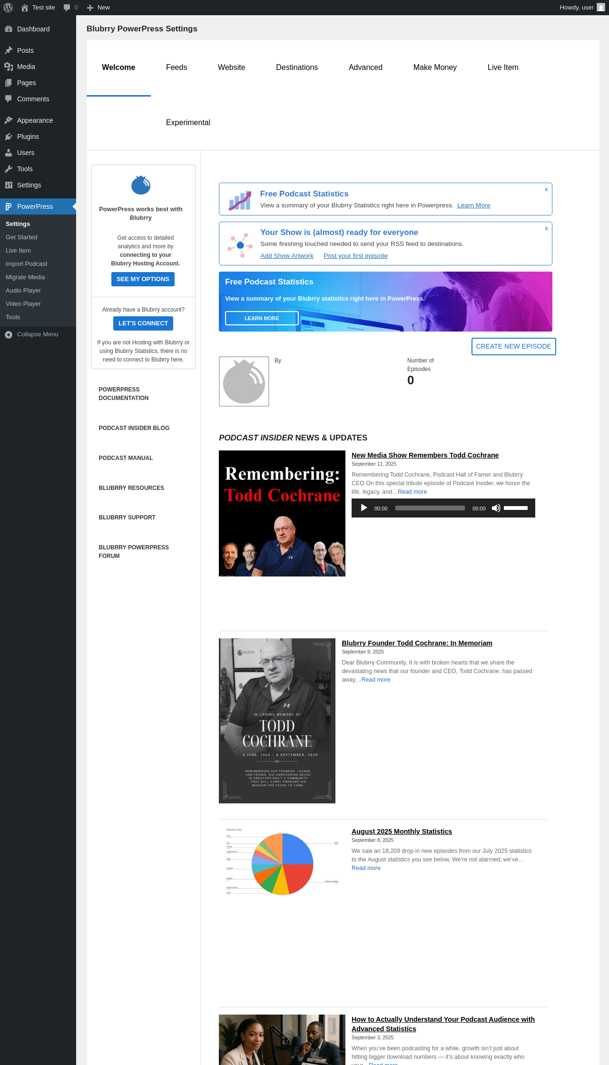Image resolution: width=609 pixels, height=1065 pixels.
Task: Click the Settings sliders icon
Action: (x=9, y=185)
